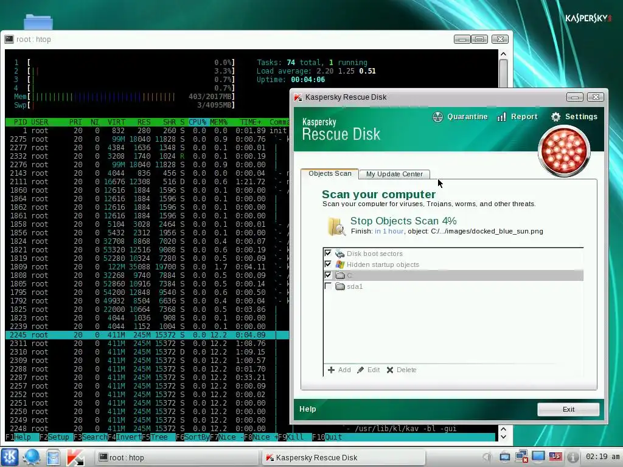
Task: Uncheck the Hidden startup objects checkbox
Action: 328,264
